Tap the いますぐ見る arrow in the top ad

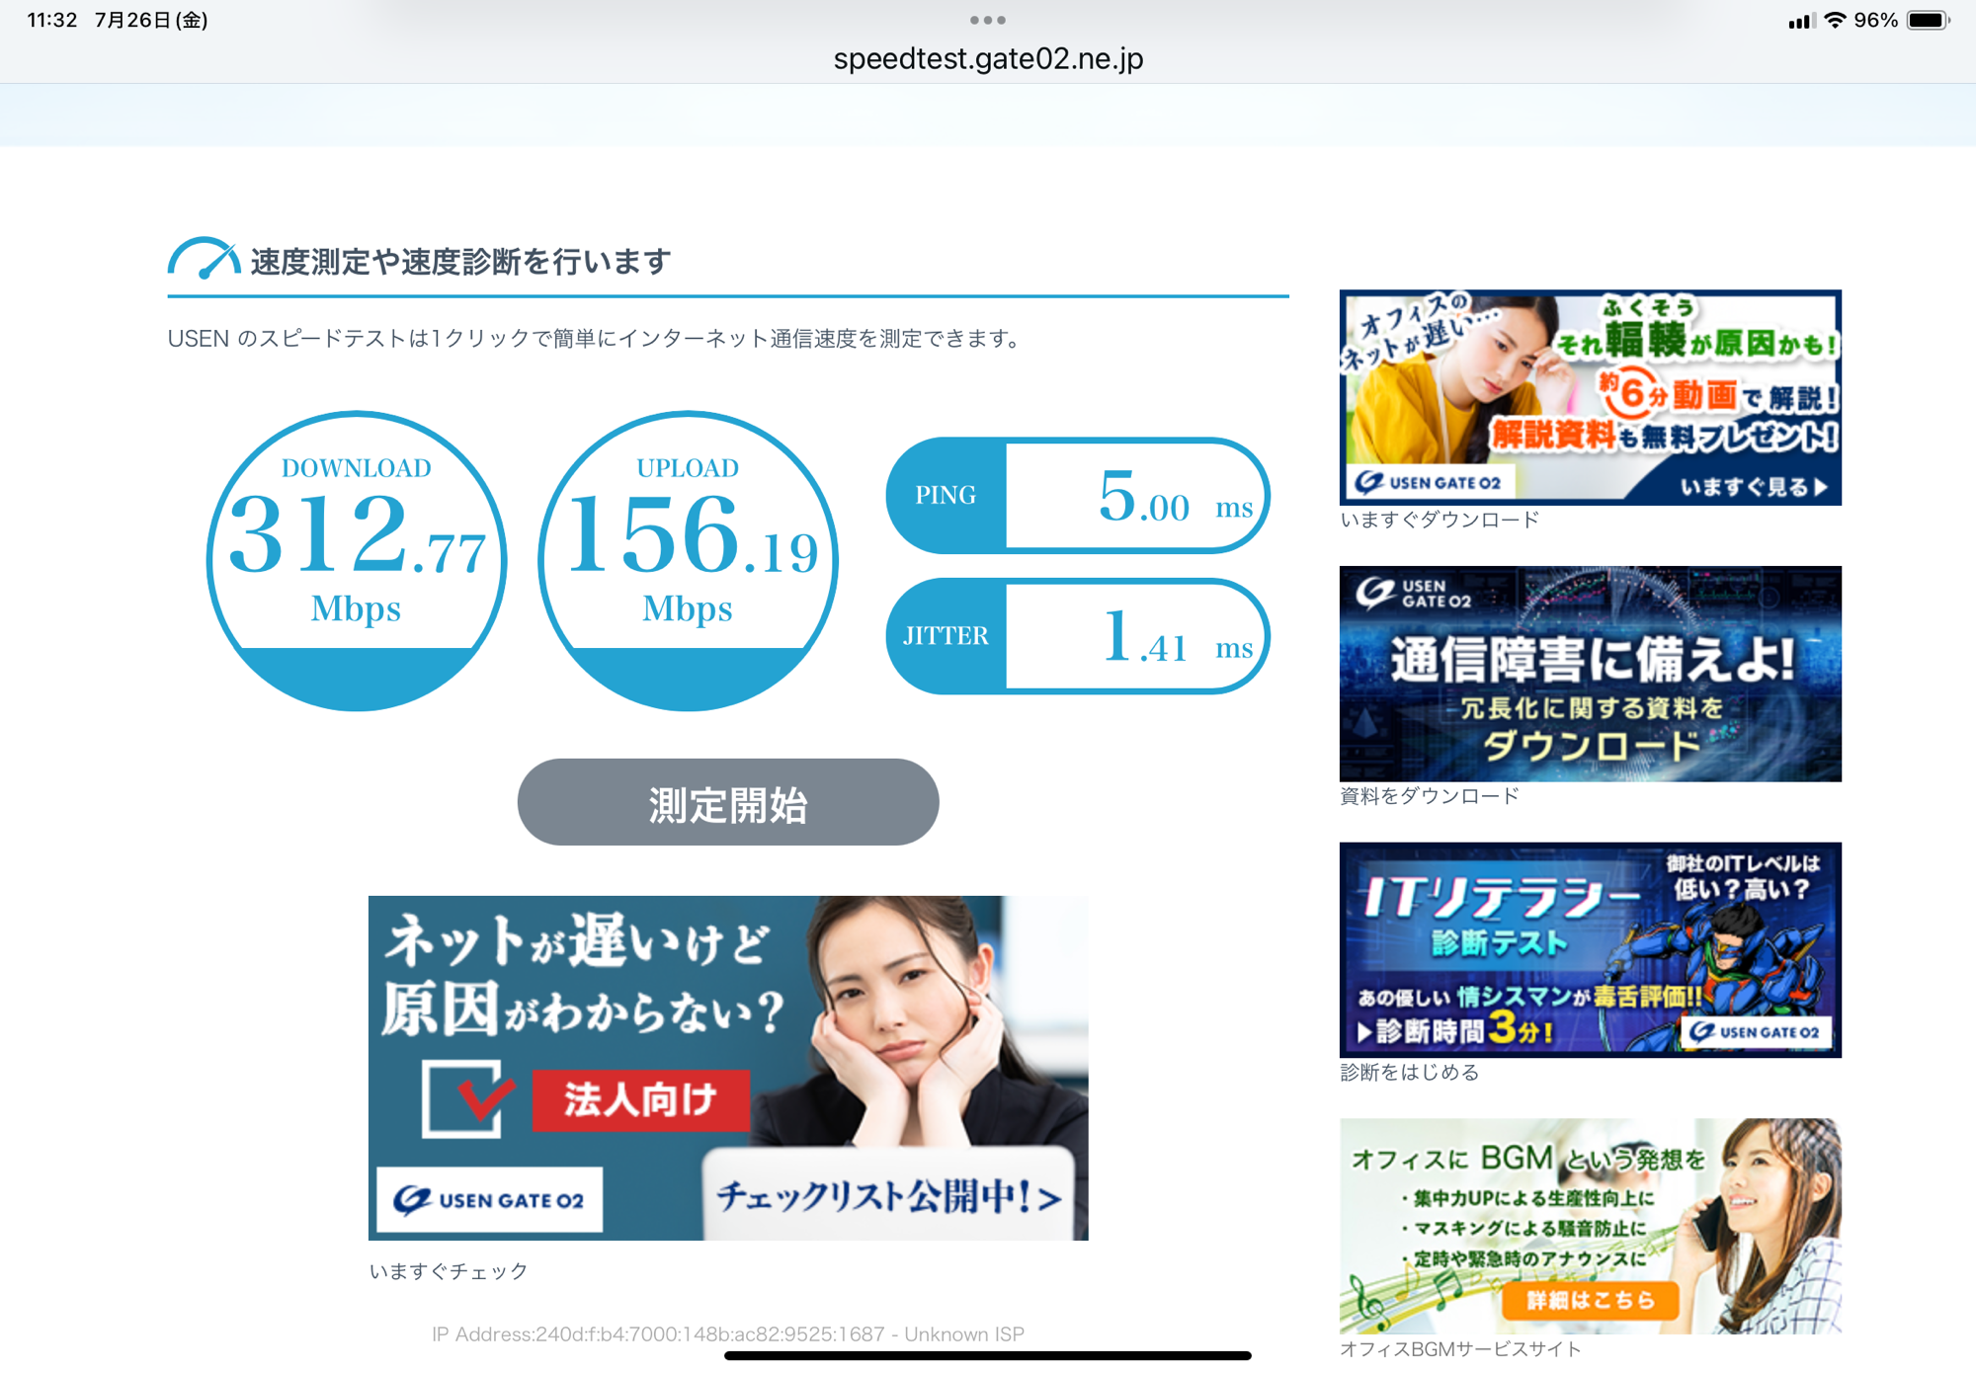[1754, 487]
